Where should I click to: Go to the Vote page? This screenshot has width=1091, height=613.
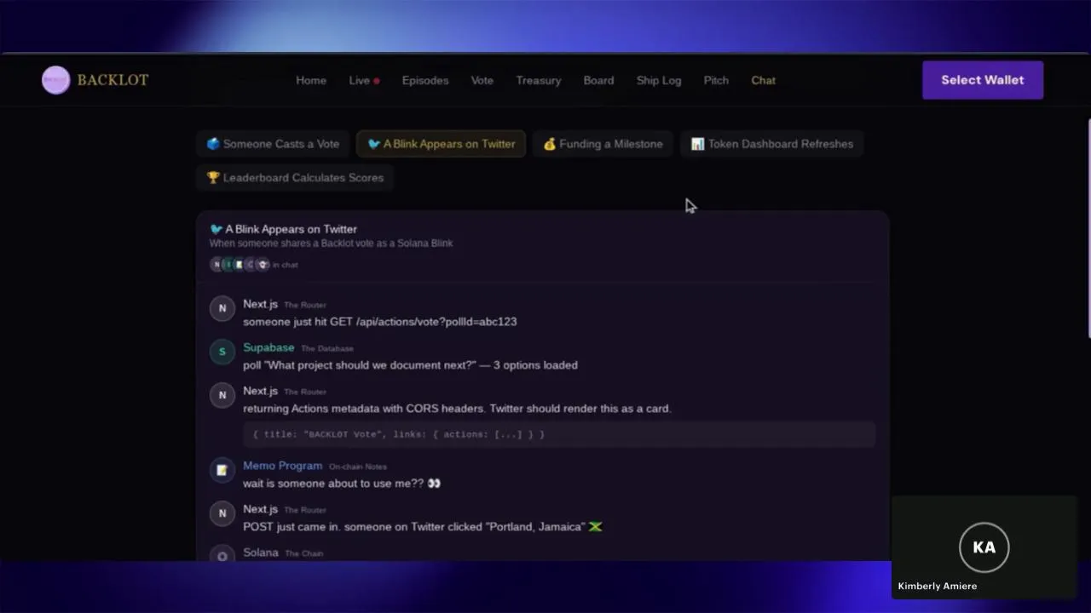(482, 80)
